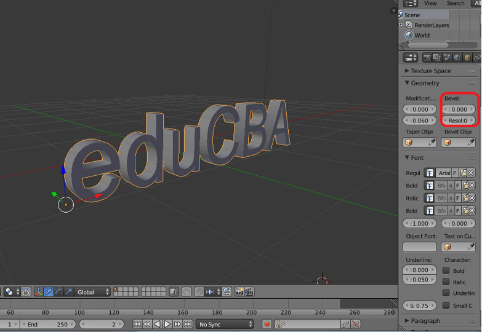The width and height of the screenshot is (482, 332).
Task: Click delete keyframe crossed key icon
Action: (x=356, y=324)
